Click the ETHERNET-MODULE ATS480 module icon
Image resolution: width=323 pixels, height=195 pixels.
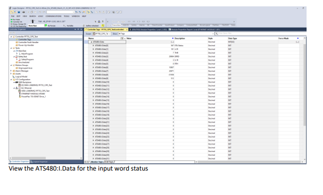click(20, 94)
